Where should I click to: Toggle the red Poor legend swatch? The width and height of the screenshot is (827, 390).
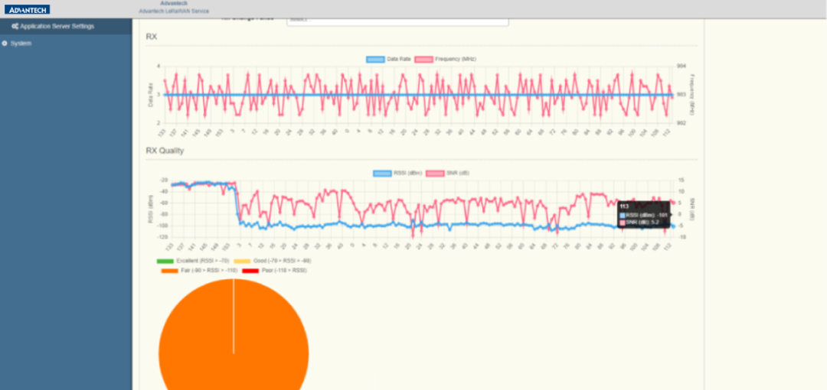pos(250,271)
